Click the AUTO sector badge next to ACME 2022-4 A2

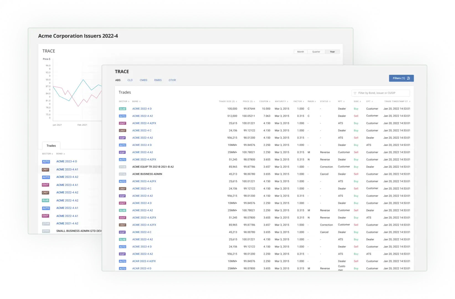point(122,116)
